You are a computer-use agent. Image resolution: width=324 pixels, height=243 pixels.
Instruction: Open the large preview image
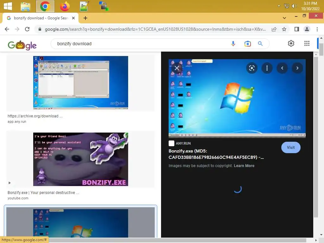(x=237, y=98)
